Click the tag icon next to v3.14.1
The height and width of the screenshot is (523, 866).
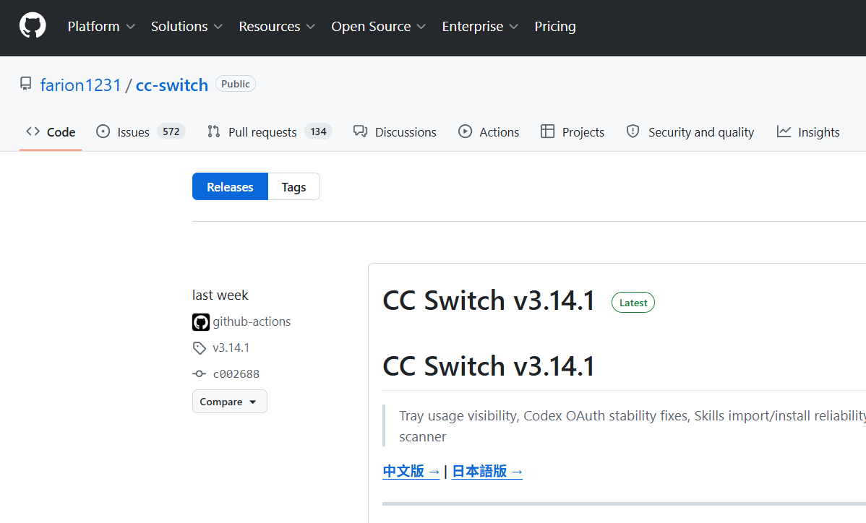pos(200,348)
